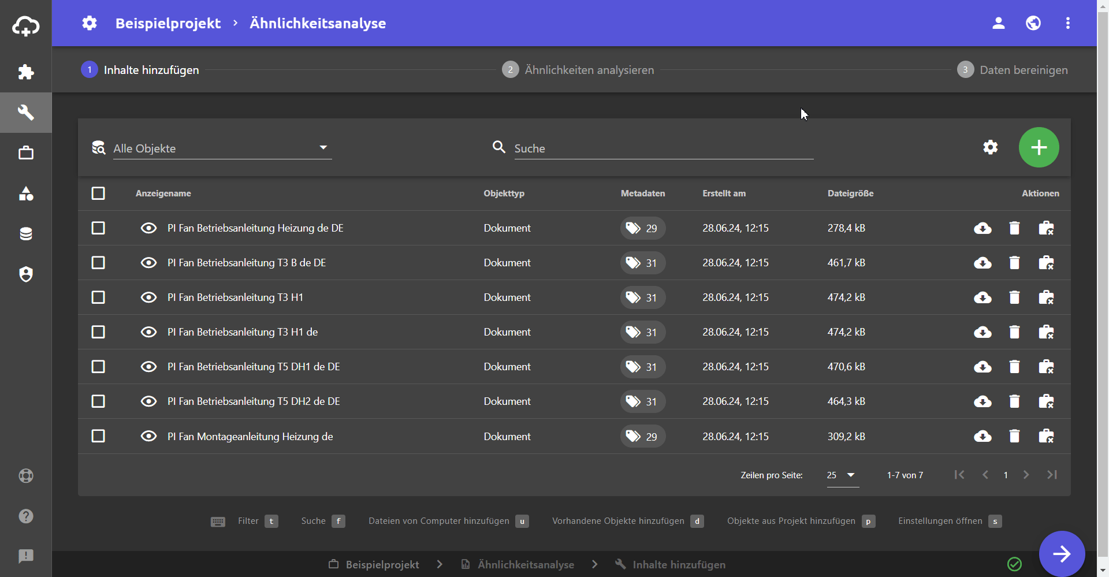Screen dimensions: 1109x577
Task: Check PI Fan Betriebsanleitung Heizung de DE row
Action: [98, 228]
